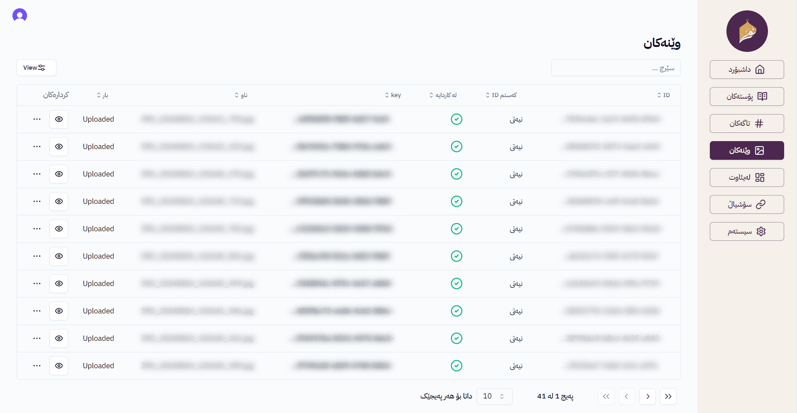Click the eye icon in the first row
Screen dimensions: 797x413
click(59, 119)
